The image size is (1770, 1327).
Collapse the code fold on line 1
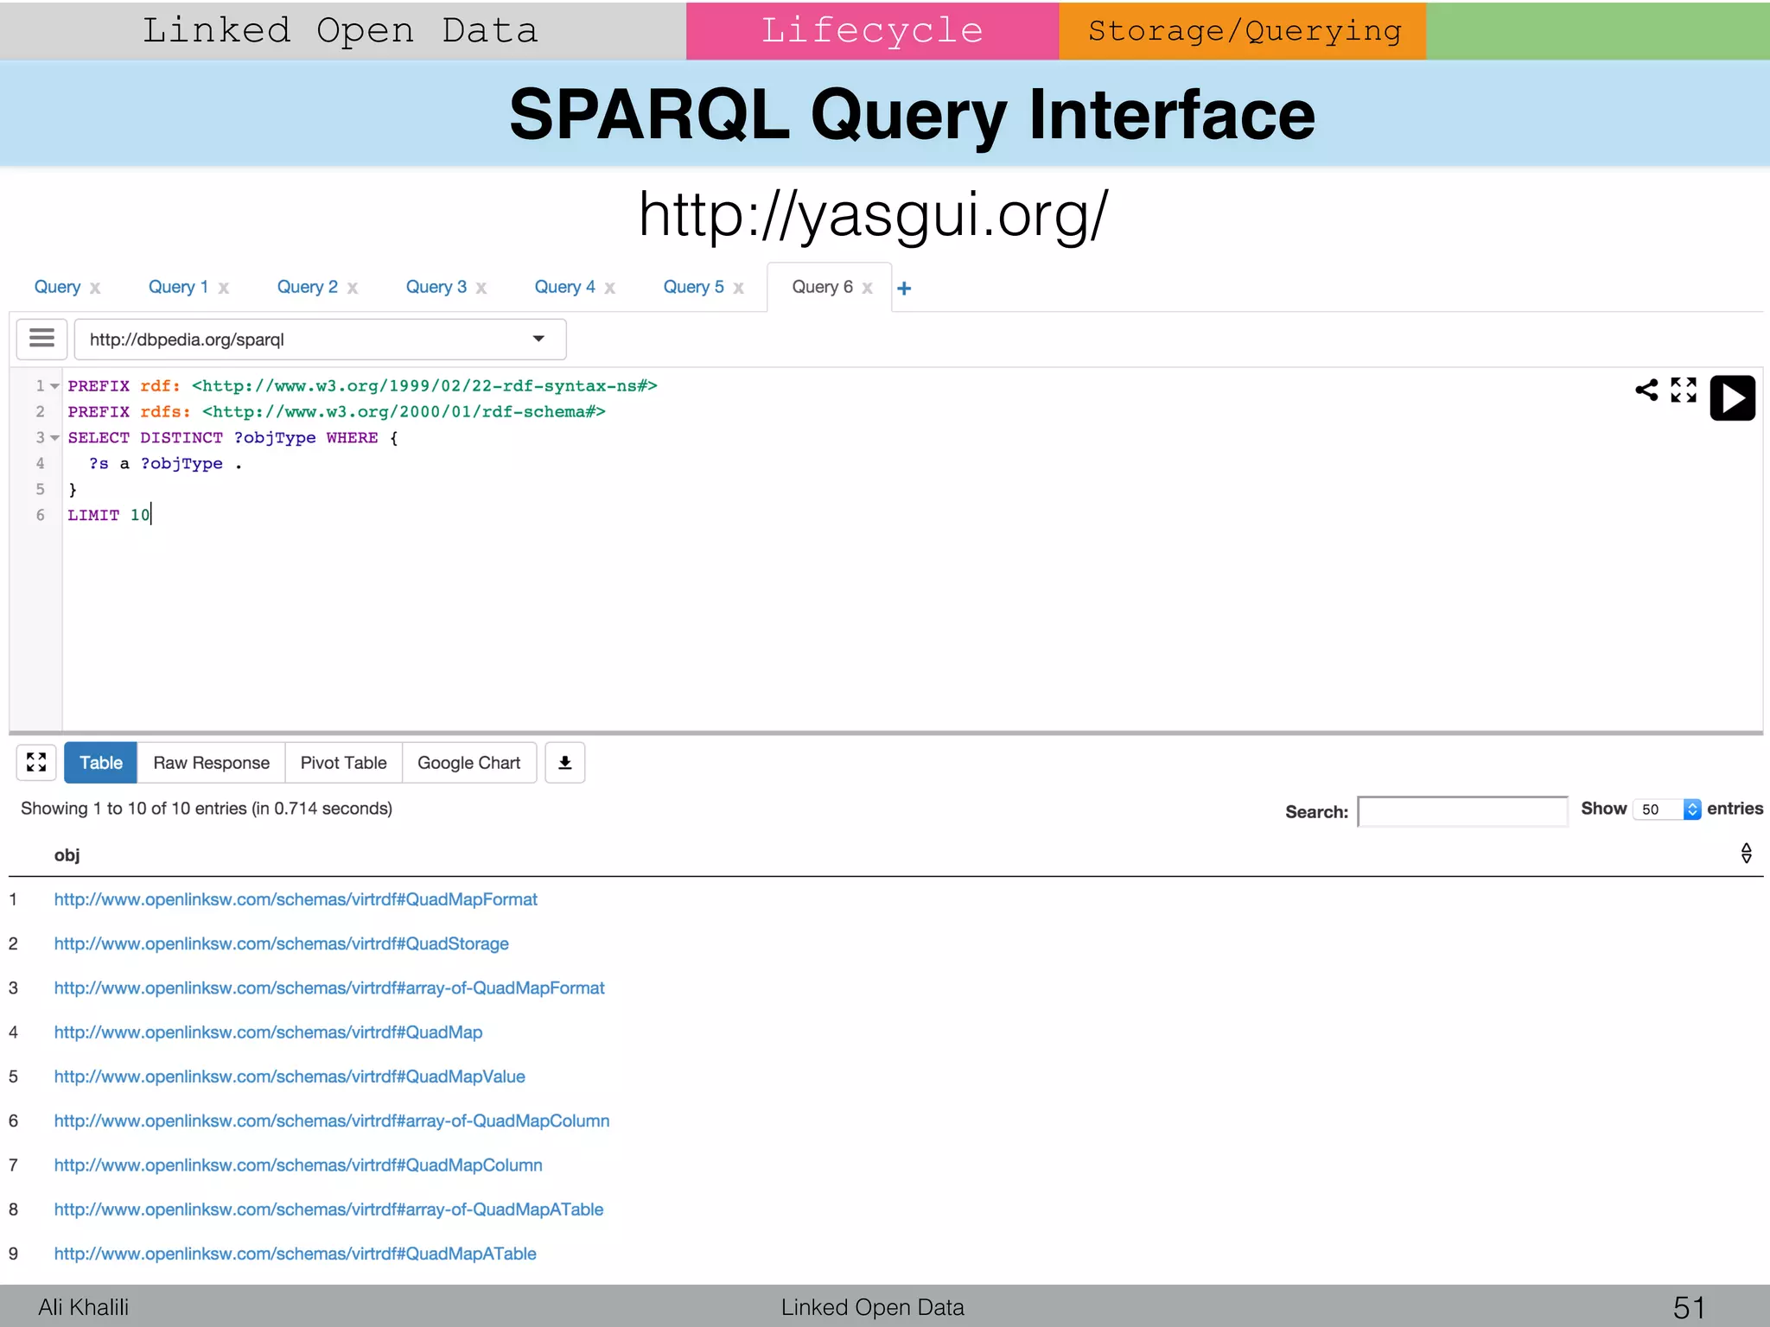pyautogui.click(x=55, y=386)
